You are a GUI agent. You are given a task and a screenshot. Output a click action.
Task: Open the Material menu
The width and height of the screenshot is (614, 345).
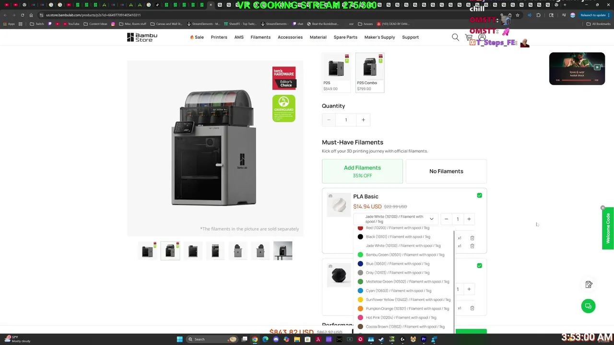(318, 37)
